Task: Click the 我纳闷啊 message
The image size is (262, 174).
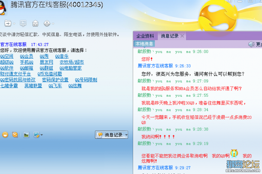Action: [158, 137]
